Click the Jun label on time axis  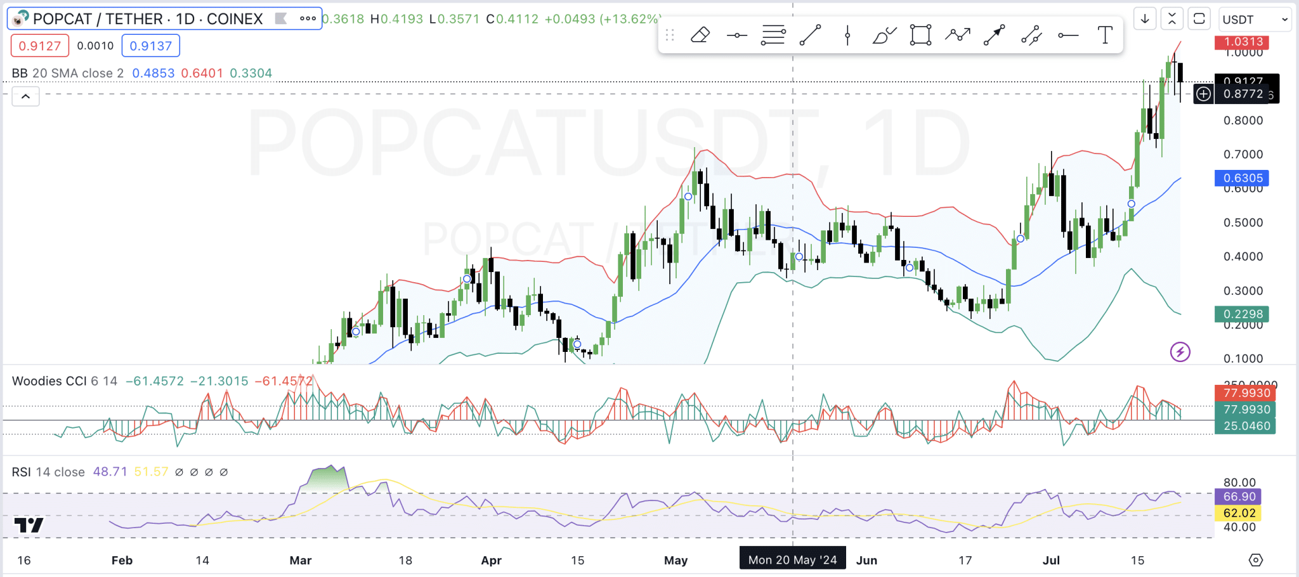[866, 561]
